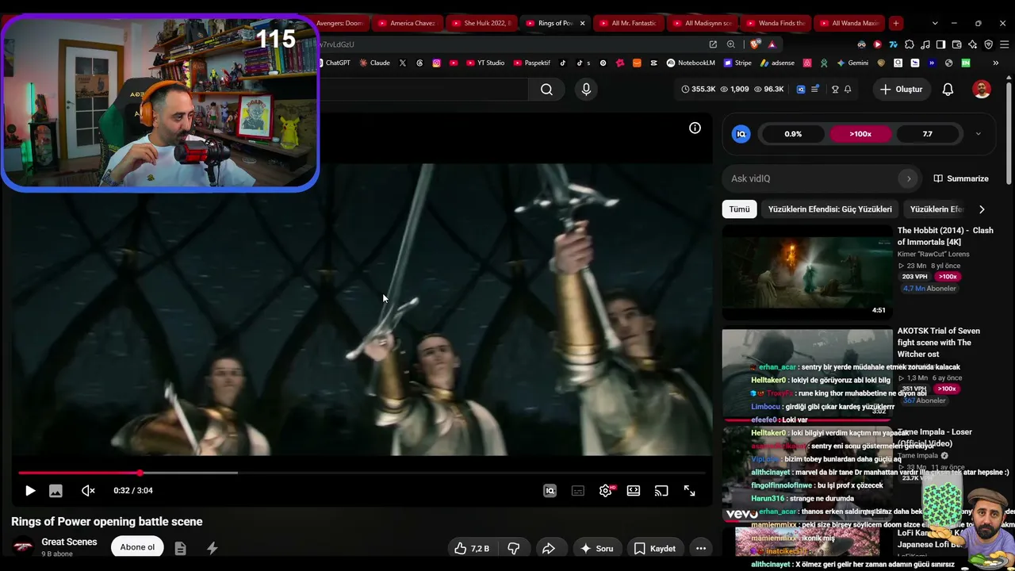Image resolution: width=1015 pixels, height=571 pixels.
Task: Save the video with the Kaydet button
Action: pyautogui.click(x=655, y=548)
